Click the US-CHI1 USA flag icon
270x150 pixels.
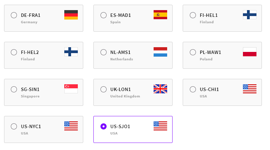coord(250,89)
